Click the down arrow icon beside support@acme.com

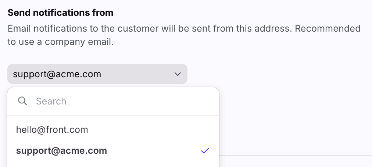coord(178,74)
